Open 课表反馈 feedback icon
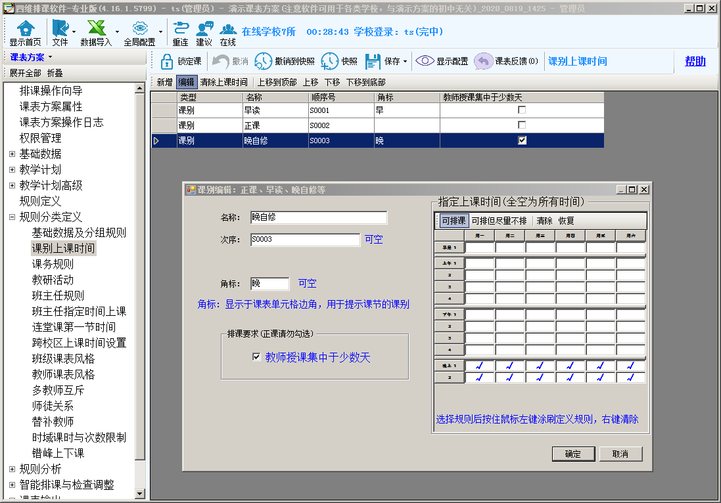This screenshot has width=721, height=503. coord(484,61)
